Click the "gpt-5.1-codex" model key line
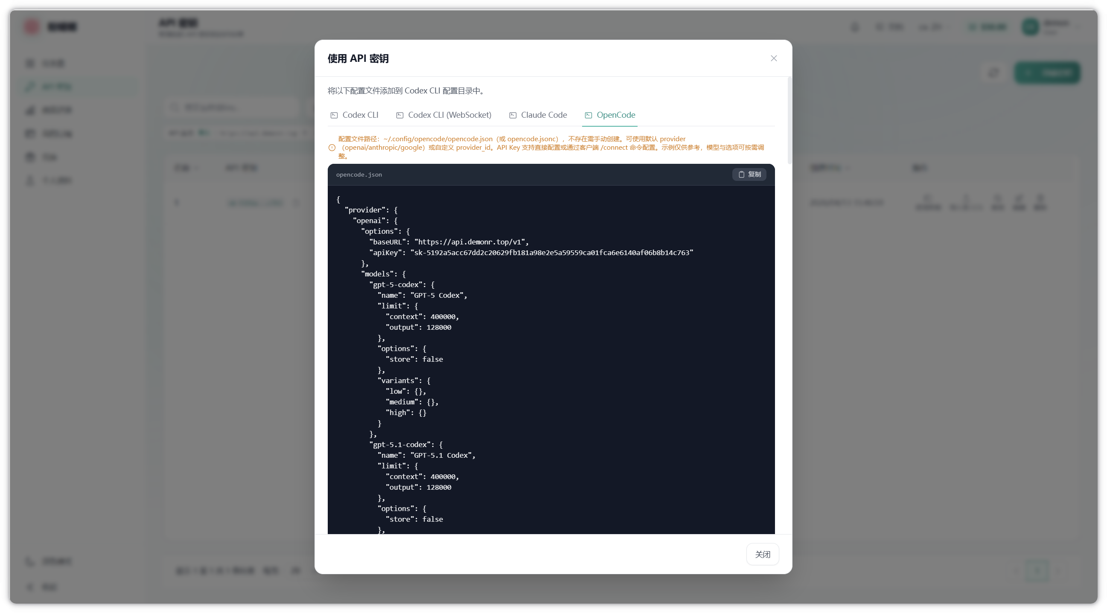 pos(406,444)
